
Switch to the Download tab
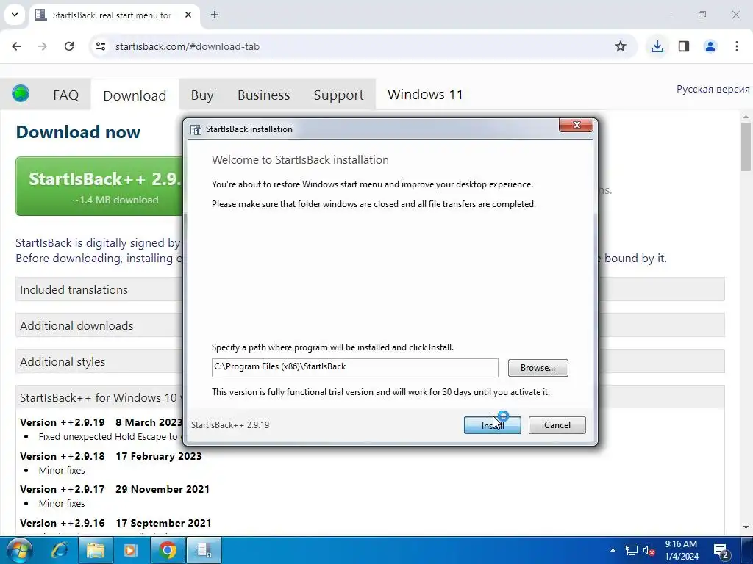[x=135, y=95]
